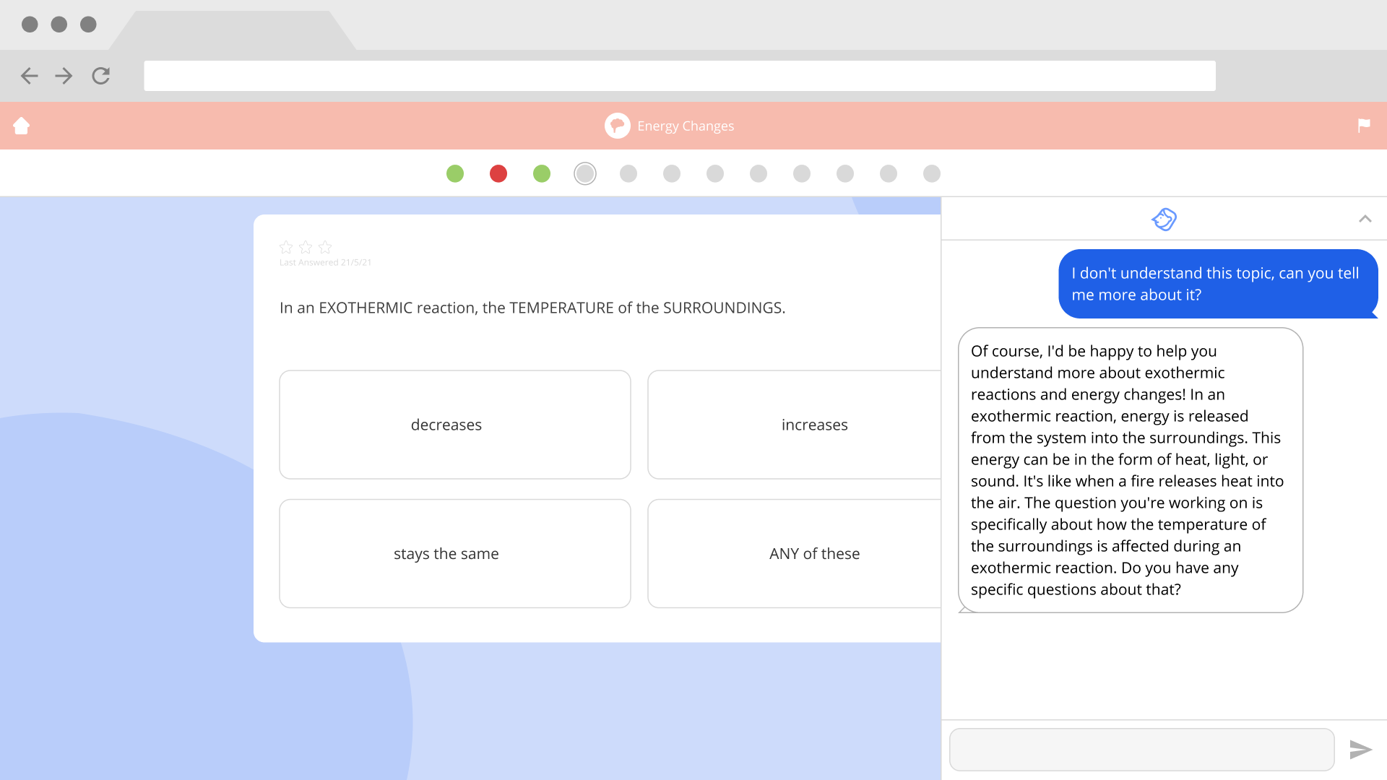Viewport: 1387px width, 780px height.
Task: Open the red incorrect question dot
Action: point(498,173)
